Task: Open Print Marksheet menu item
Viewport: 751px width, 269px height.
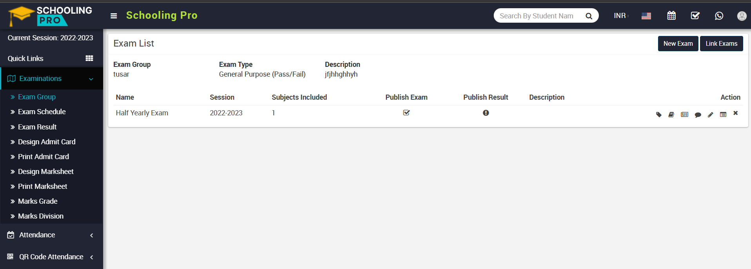Action: (42, 187)
